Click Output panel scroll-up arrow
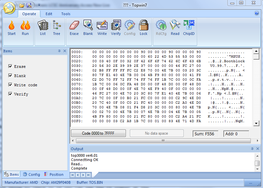This screenshot has height=188, width=263. 257,156
